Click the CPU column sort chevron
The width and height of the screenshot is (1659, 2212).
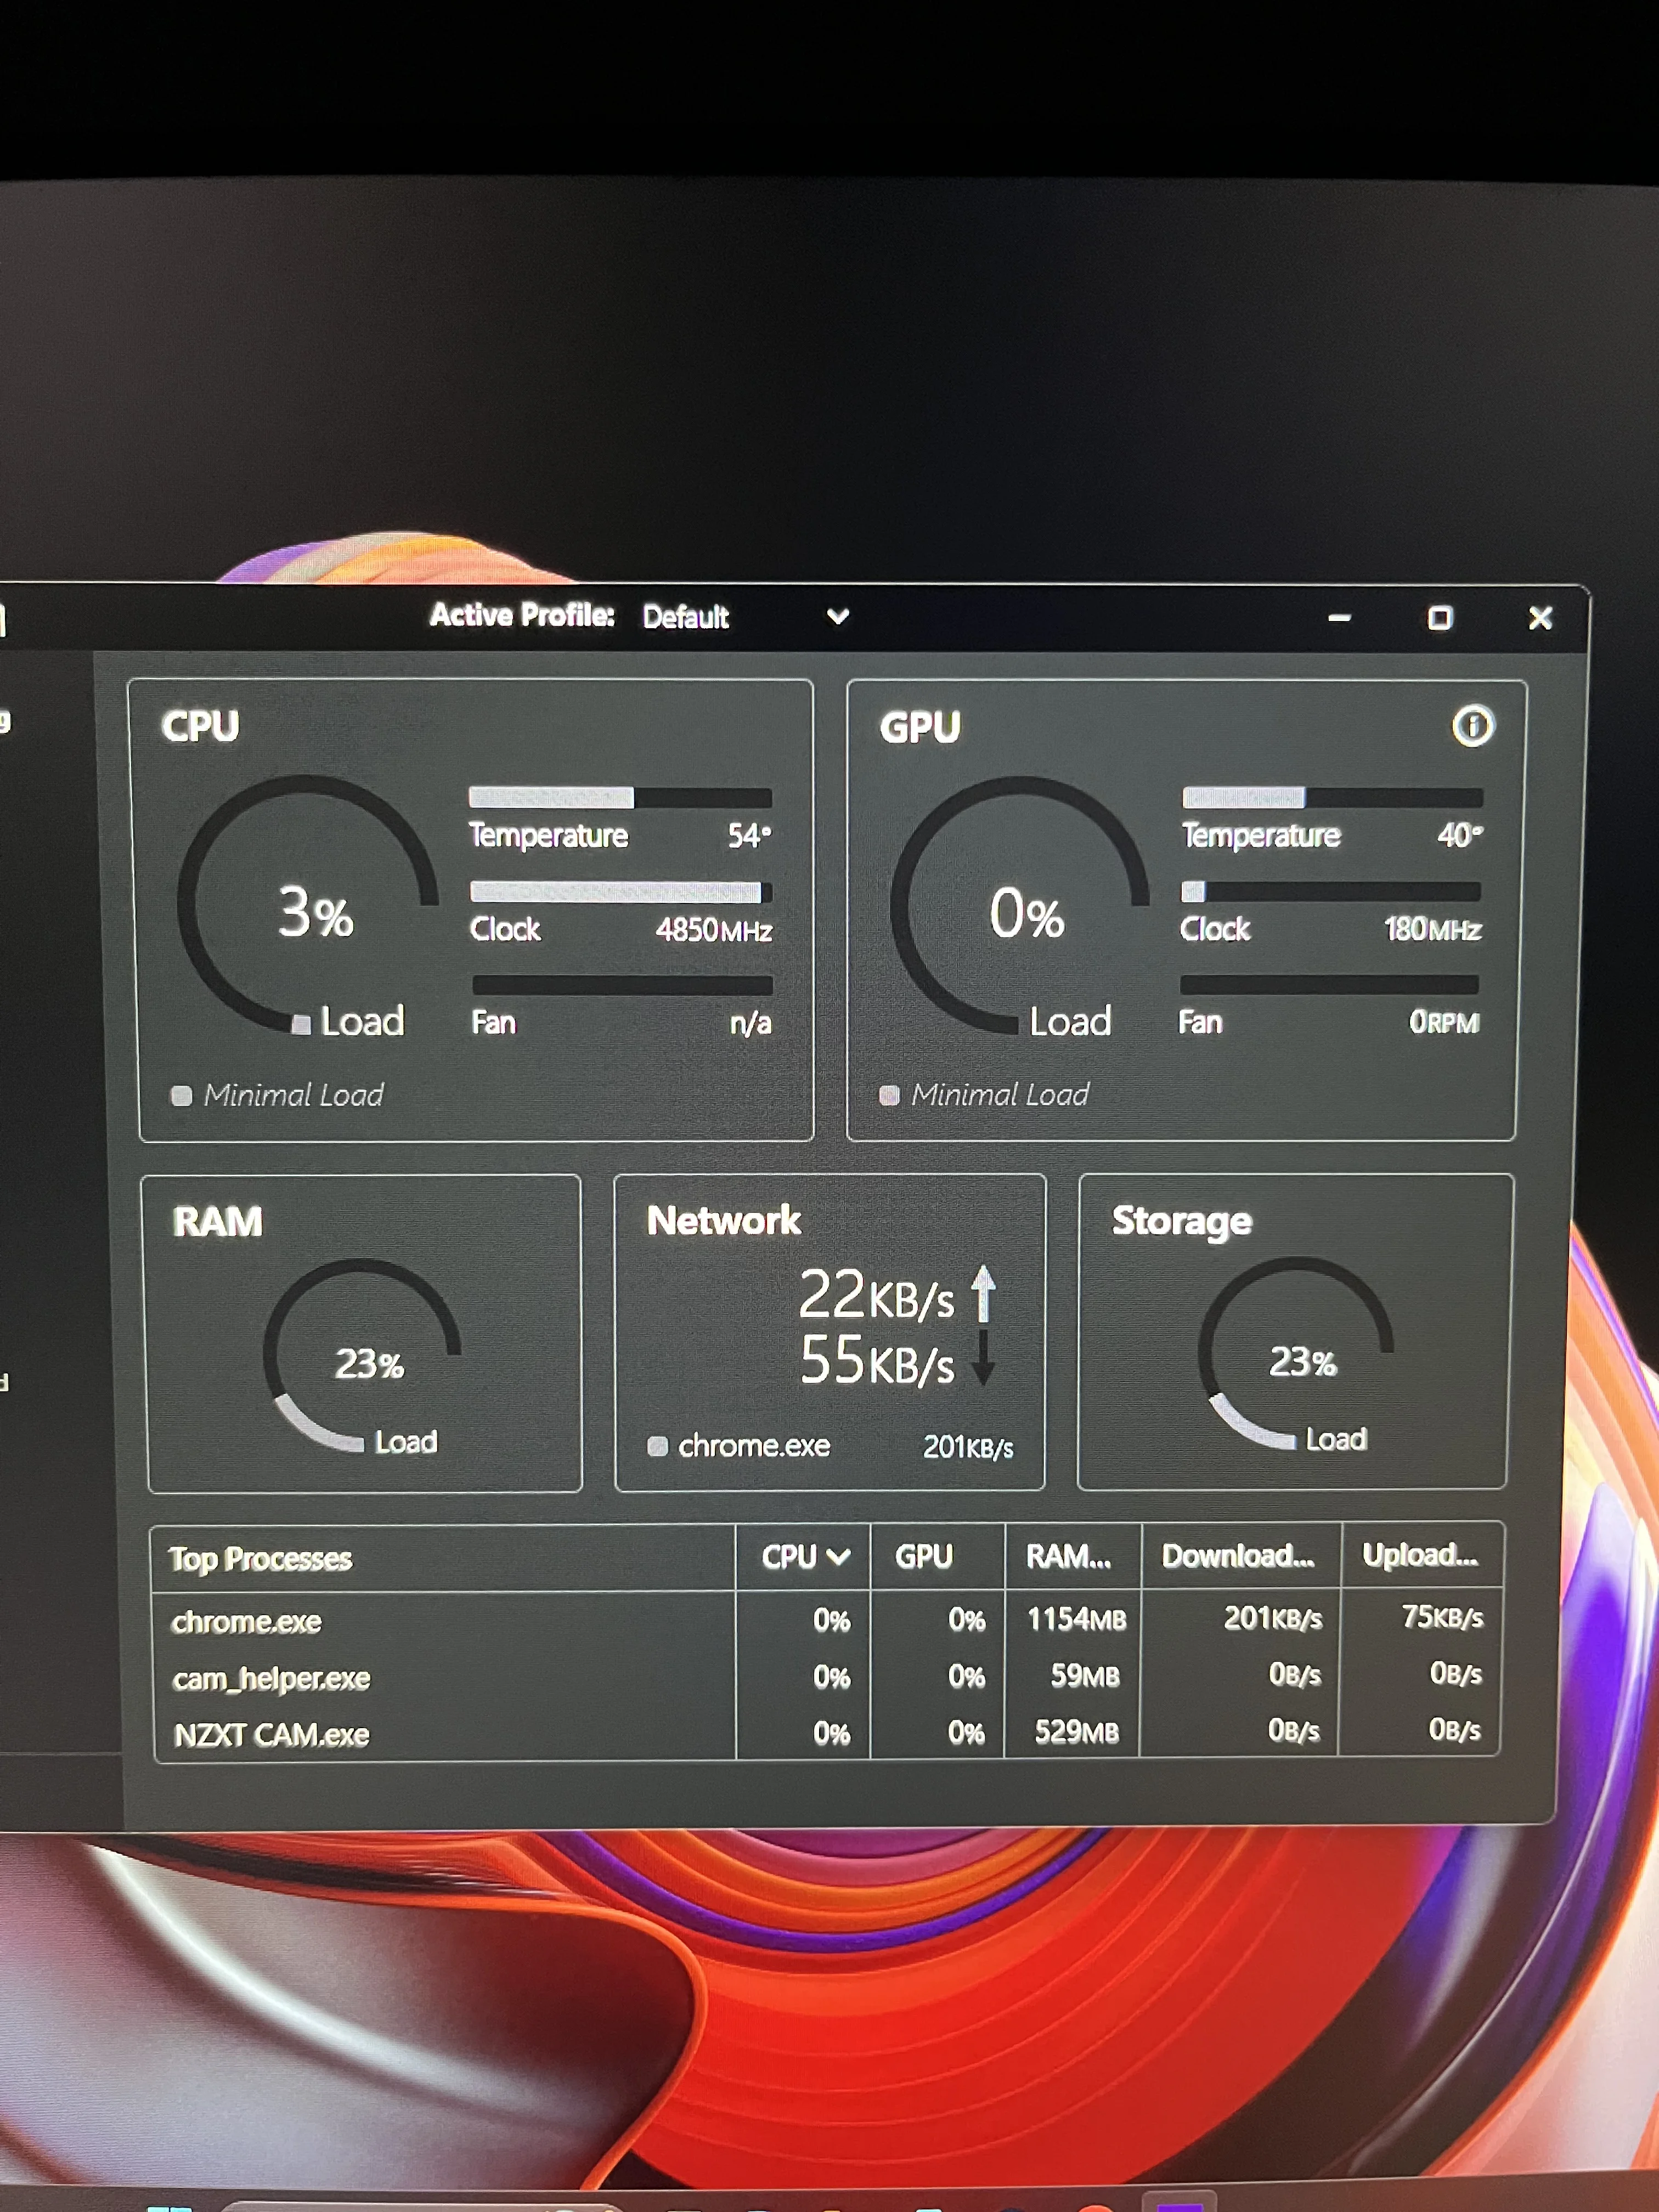tap(838, 1556)
